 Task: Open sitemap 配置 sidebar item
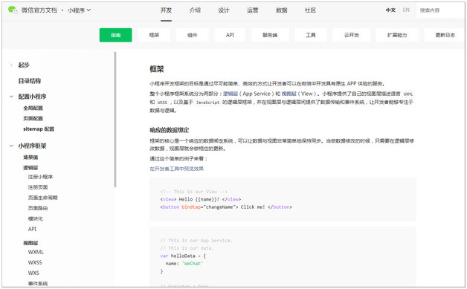click(39, 129)
